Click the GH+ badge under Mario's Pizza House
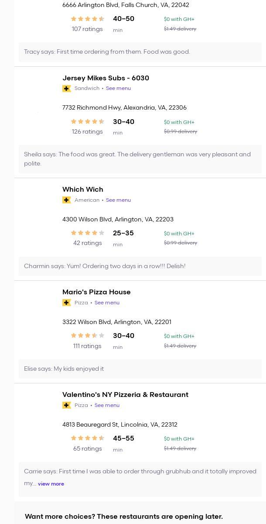Viewport: 266px width, 524px height. tap(67, 303)
